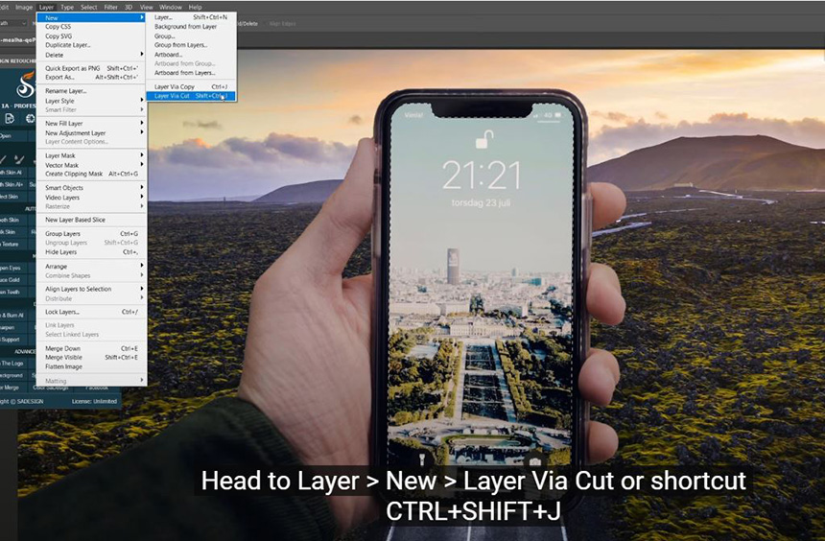The image size is (825, 541).
Task: Choose Lock Layers...
Action: [91, 312]
